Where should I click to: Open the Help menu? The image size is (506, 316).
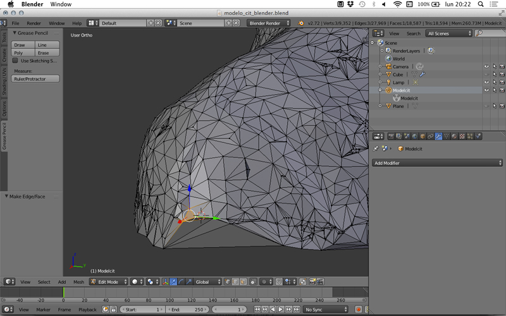77,23
